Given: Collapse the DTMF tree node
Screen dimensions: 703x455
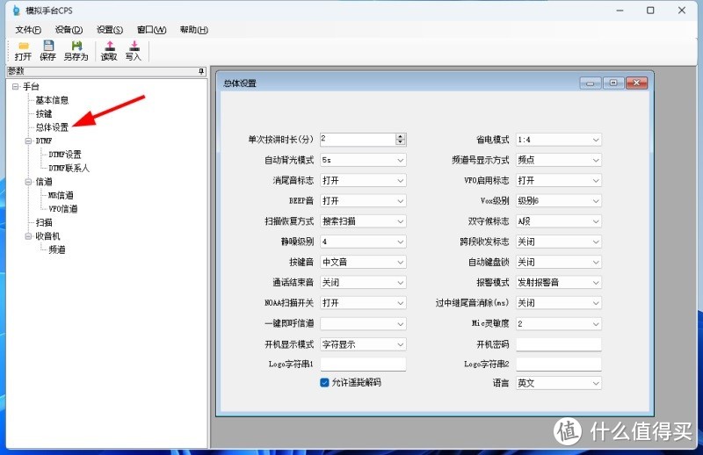Looking at the screenshot, I should 28,141.
